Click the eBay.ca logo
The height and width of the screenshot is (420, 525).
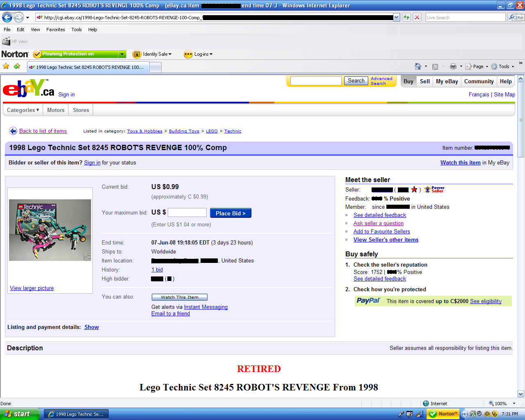point(28,88)
